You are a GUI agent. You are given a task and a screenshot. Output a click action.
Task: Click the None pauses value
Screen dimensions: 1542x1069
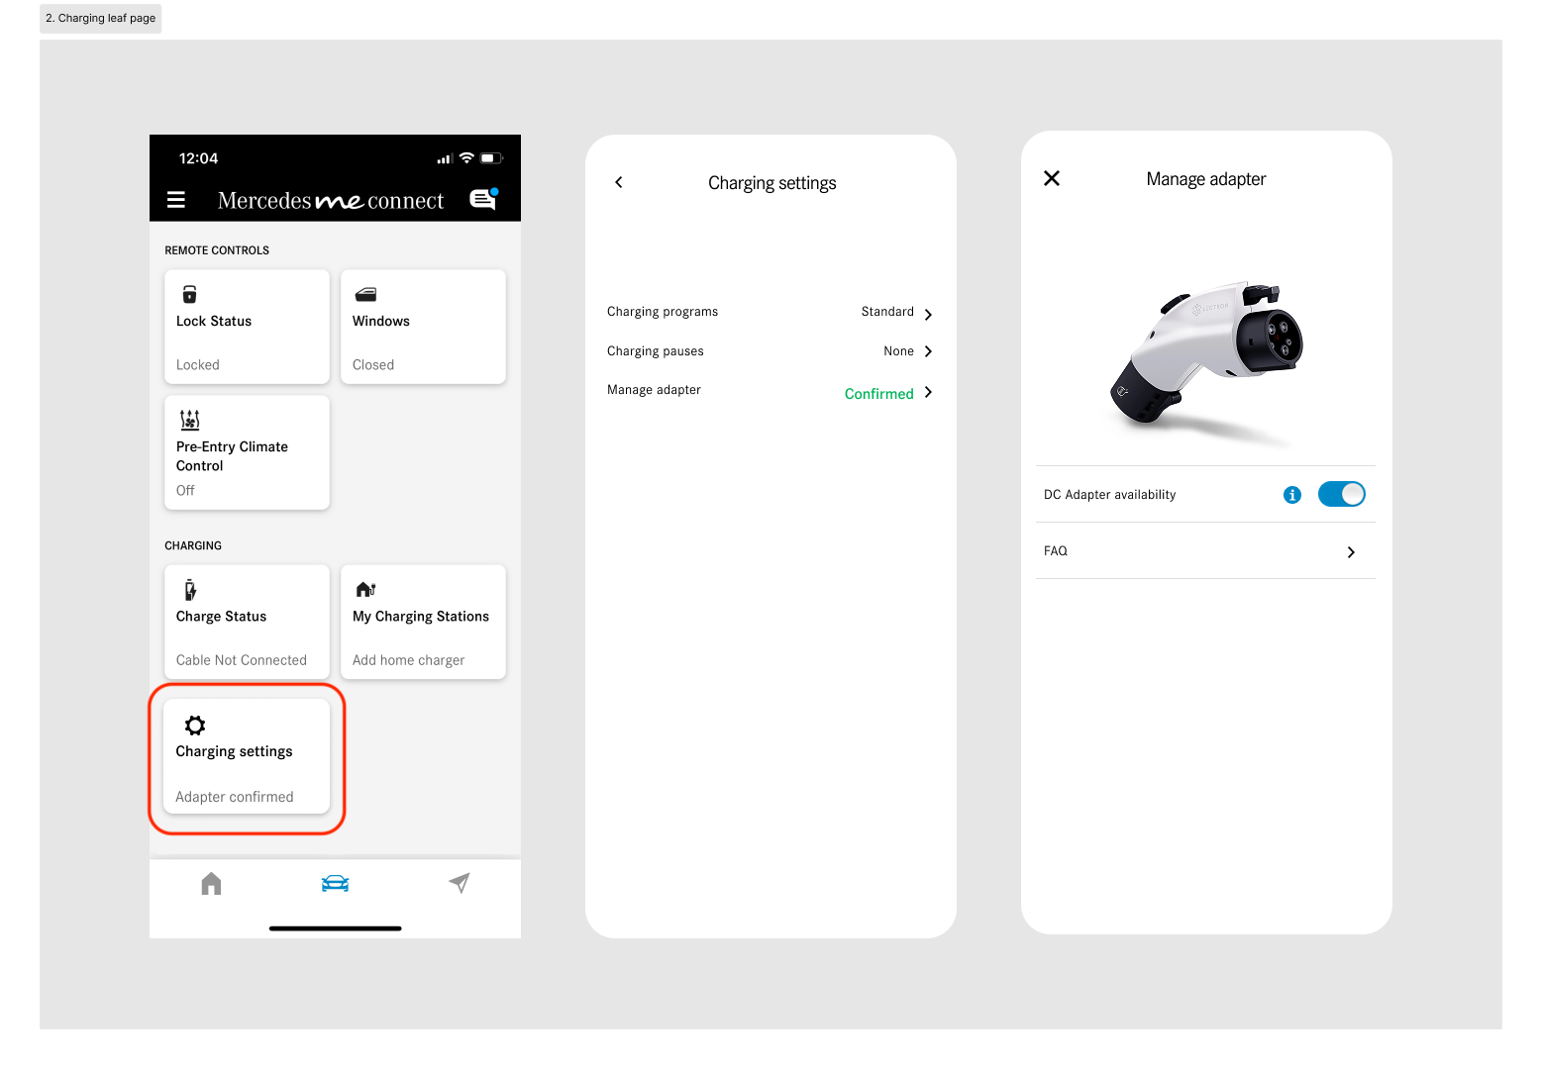coord(898,351)
